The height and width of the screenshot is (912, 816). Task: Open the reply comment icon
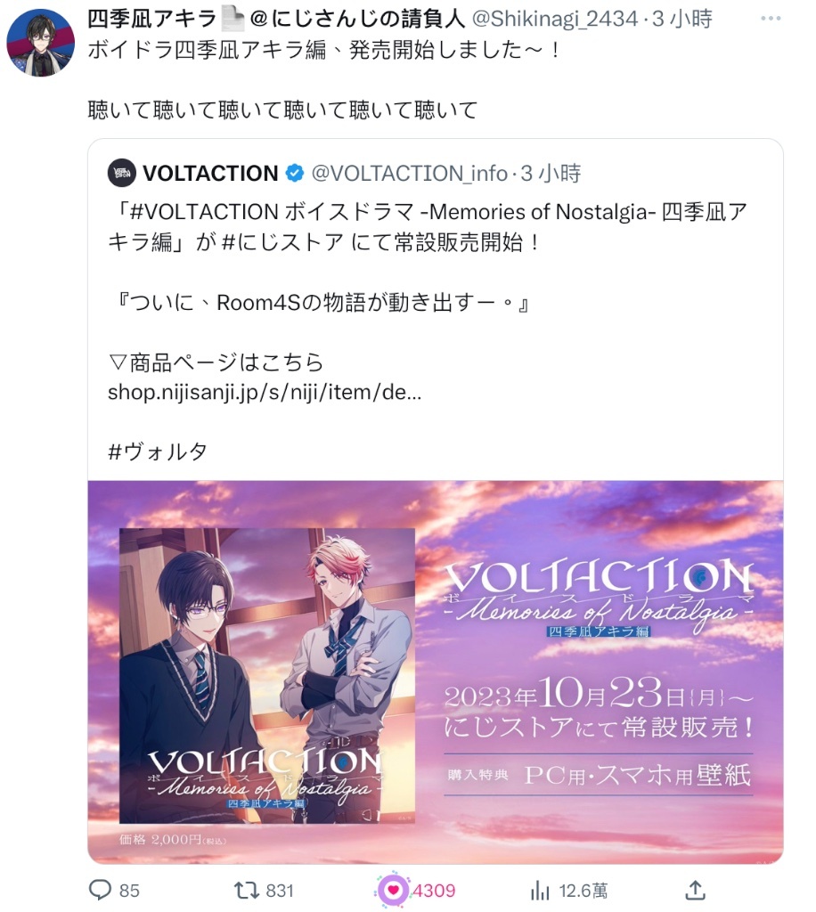pos(100,890)
